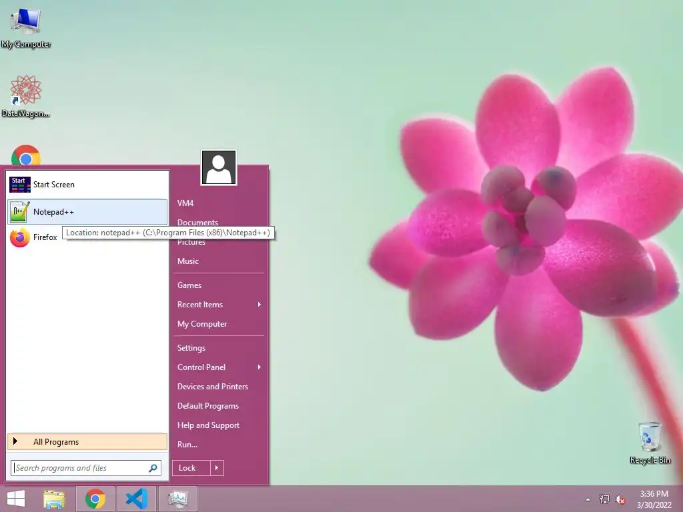Image resolution: width=683 pixels, height=512 pixels.
Task: Open Google Chrome desktop icon
Action: [26, 155]
